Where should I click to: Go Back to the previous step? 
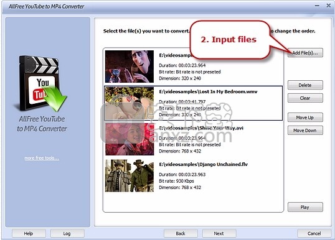181,233
